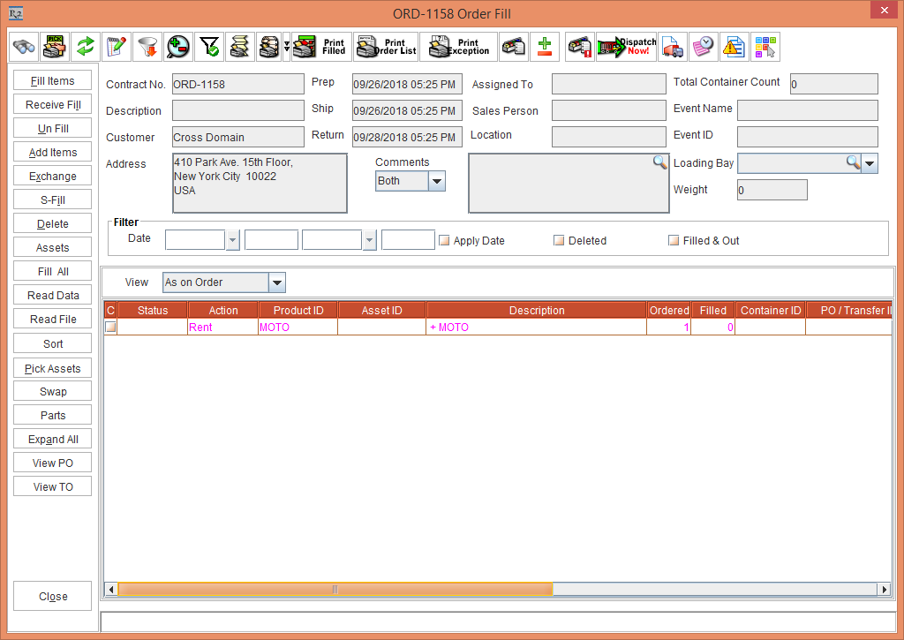Screen dimensions: 904x640
Task: Click the Swap button
Action: pos(52,391)
